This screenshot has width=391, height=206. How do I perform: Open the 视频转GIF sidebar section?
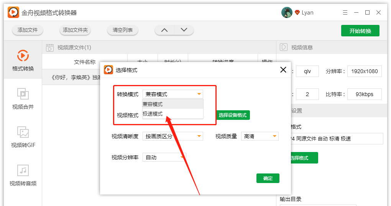point(23,137)
